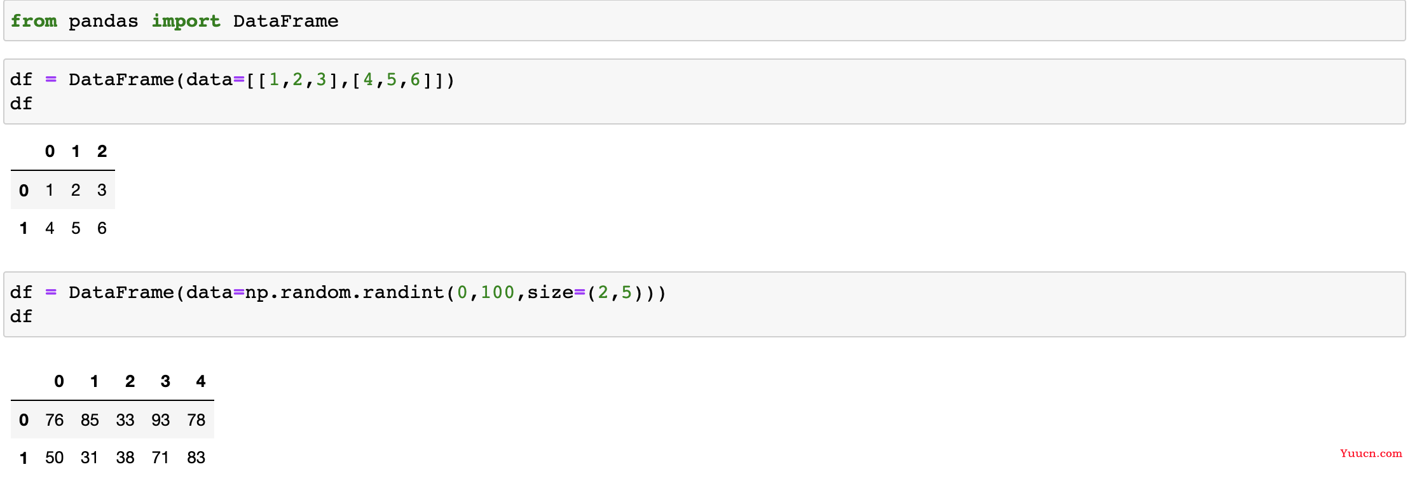The width and height of the screenshot is (1410, 488).
Task: Click cell value 3 in first table
Action: point(102,190)
